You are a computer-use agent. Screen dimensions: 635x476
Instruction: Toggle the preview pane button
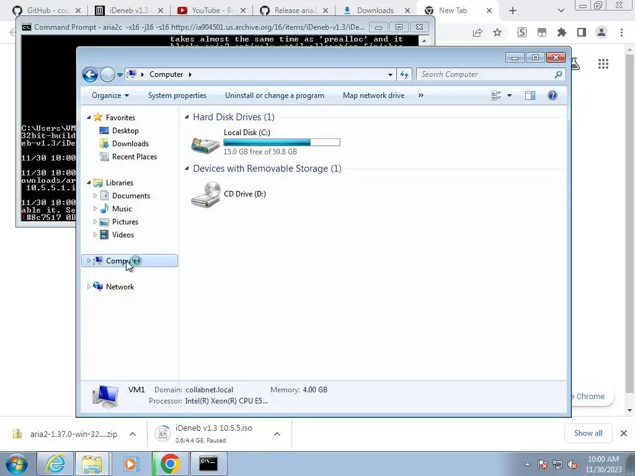[530, 95]
